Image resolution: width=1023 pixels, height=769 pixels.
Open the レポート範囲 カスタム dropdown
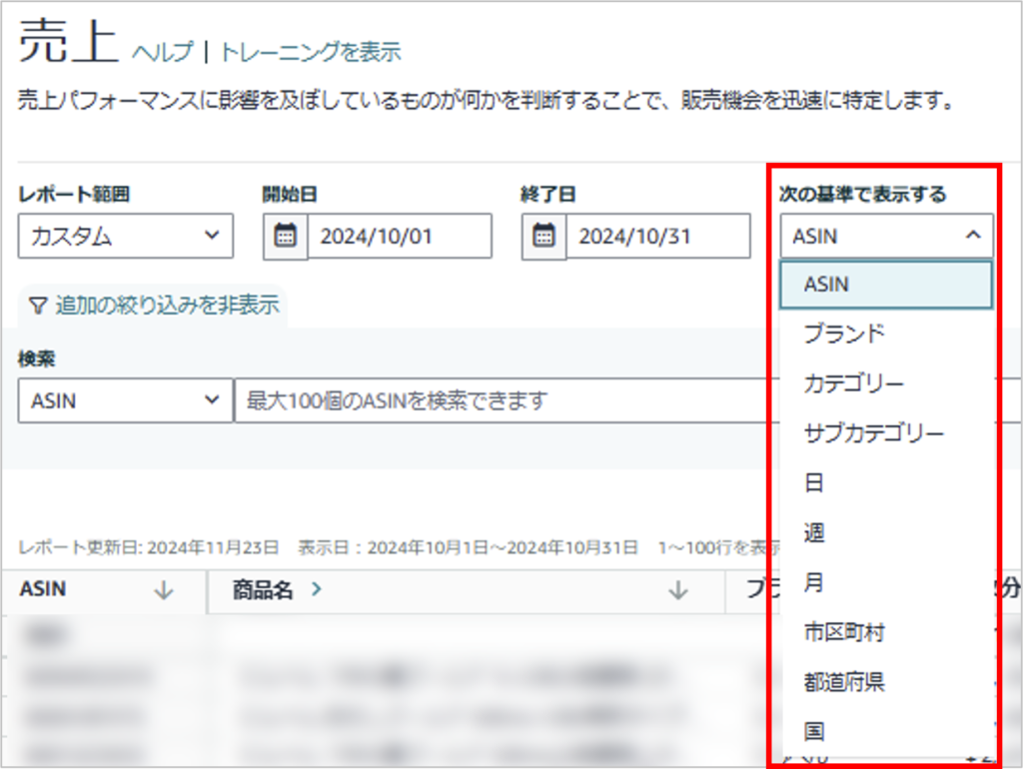125,236
